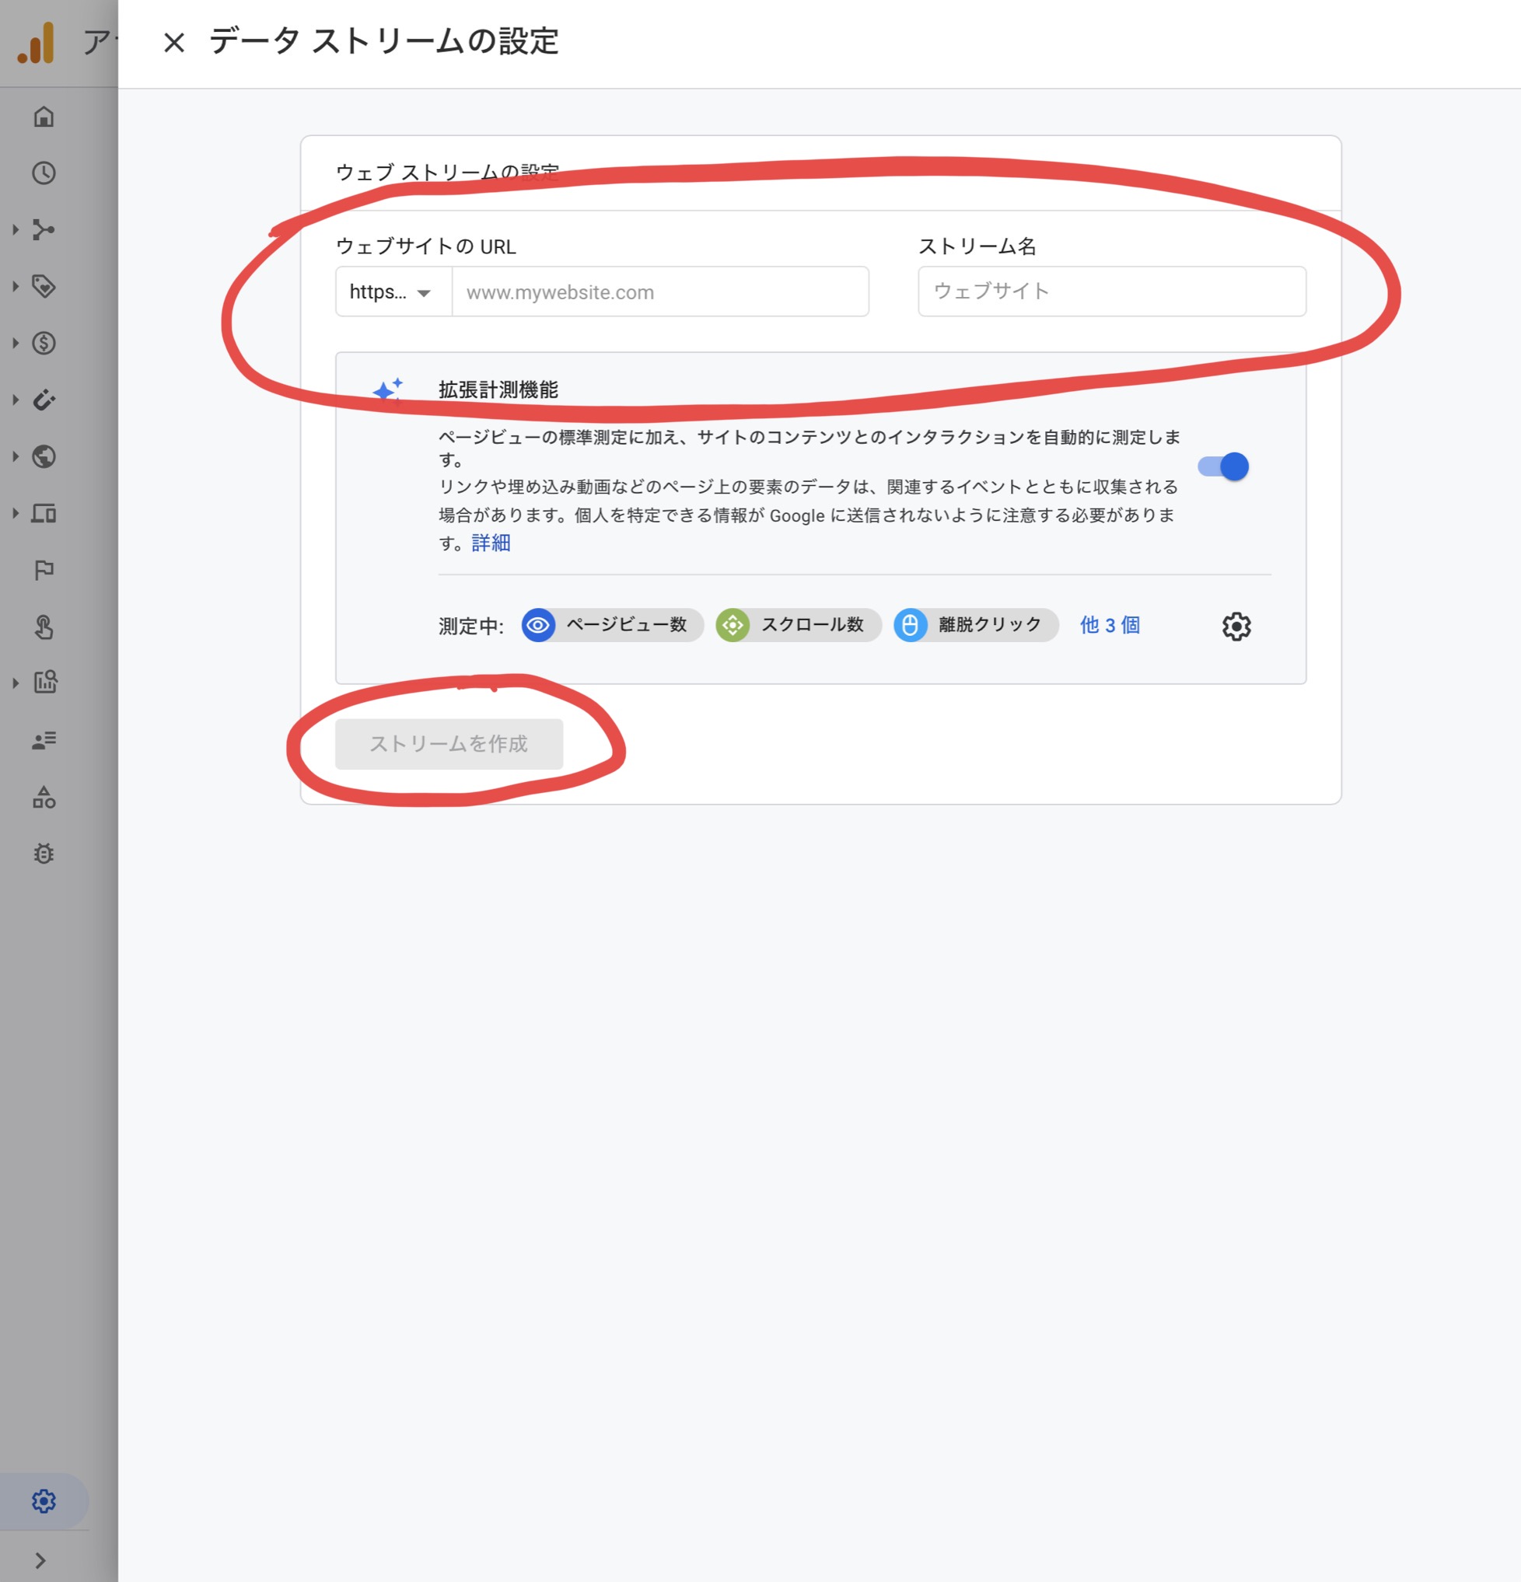
Task: Click the conversions flag icon in sidebar
Action: click(44, 571)
